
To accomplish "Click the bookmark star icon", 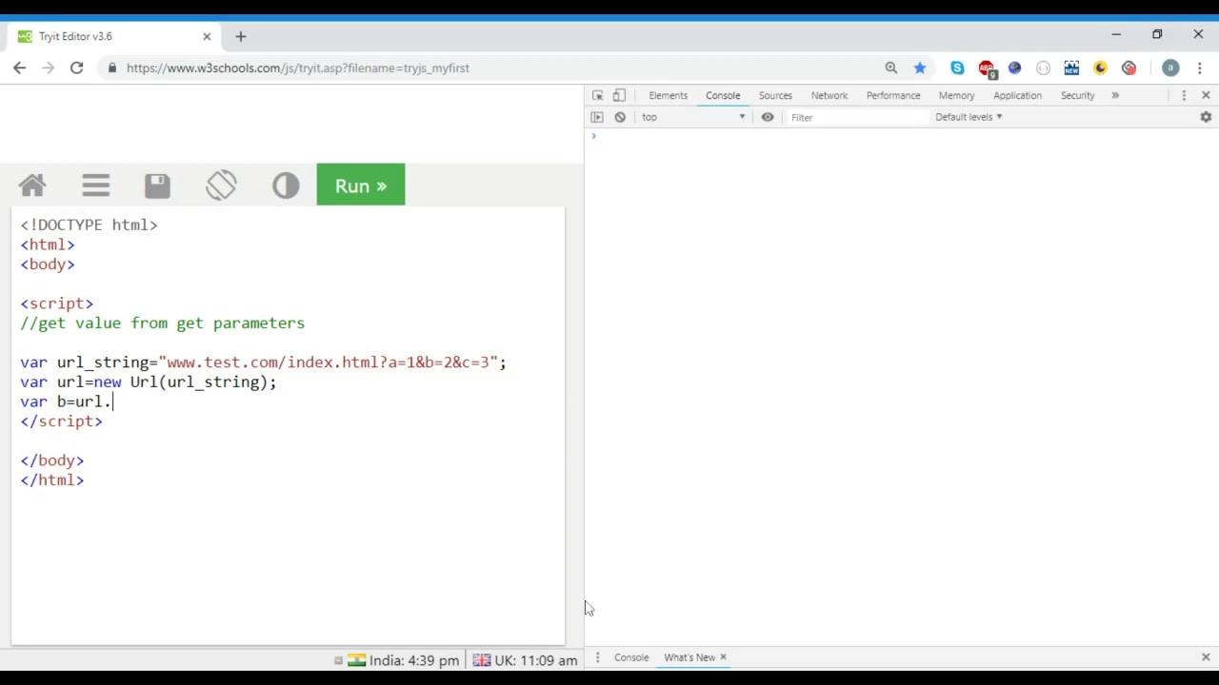I will [x=920, y=68].
